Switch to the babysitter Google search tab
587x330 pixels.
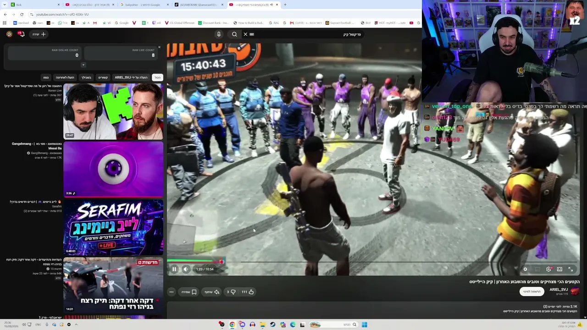[144, 5]
